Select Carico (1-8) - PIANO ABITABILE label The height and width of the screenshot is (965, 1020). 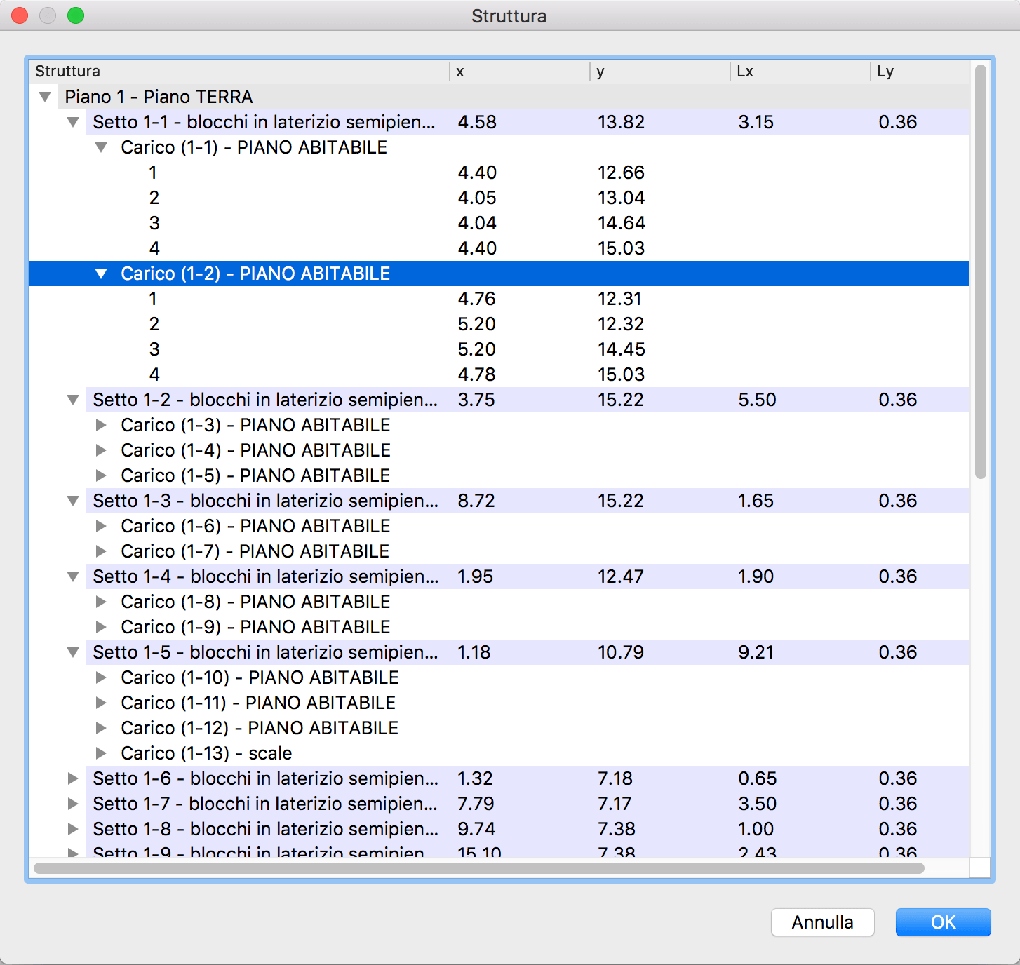(255, 602)
